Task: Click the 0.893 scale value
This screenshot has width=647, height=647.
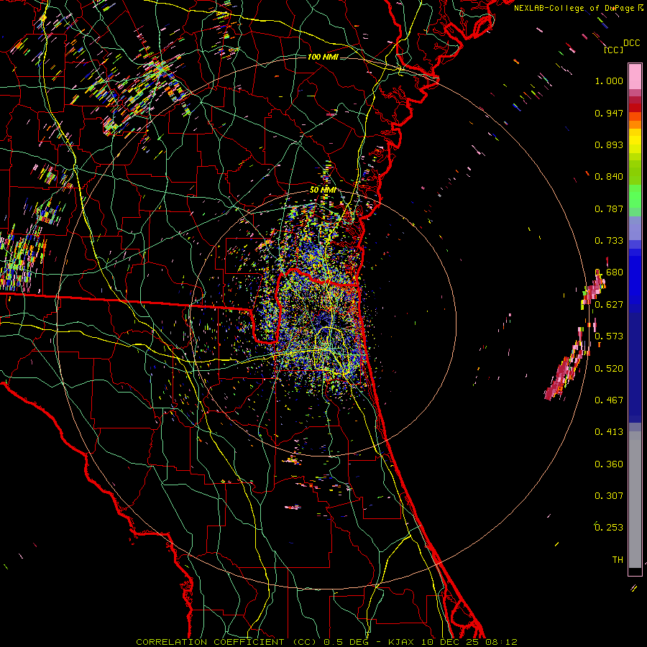Action: [609, 144]
